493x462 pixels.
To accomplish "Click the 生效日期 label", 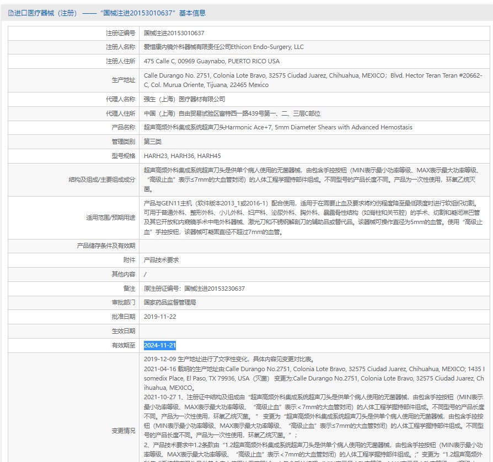I will [x=124, y=331].
